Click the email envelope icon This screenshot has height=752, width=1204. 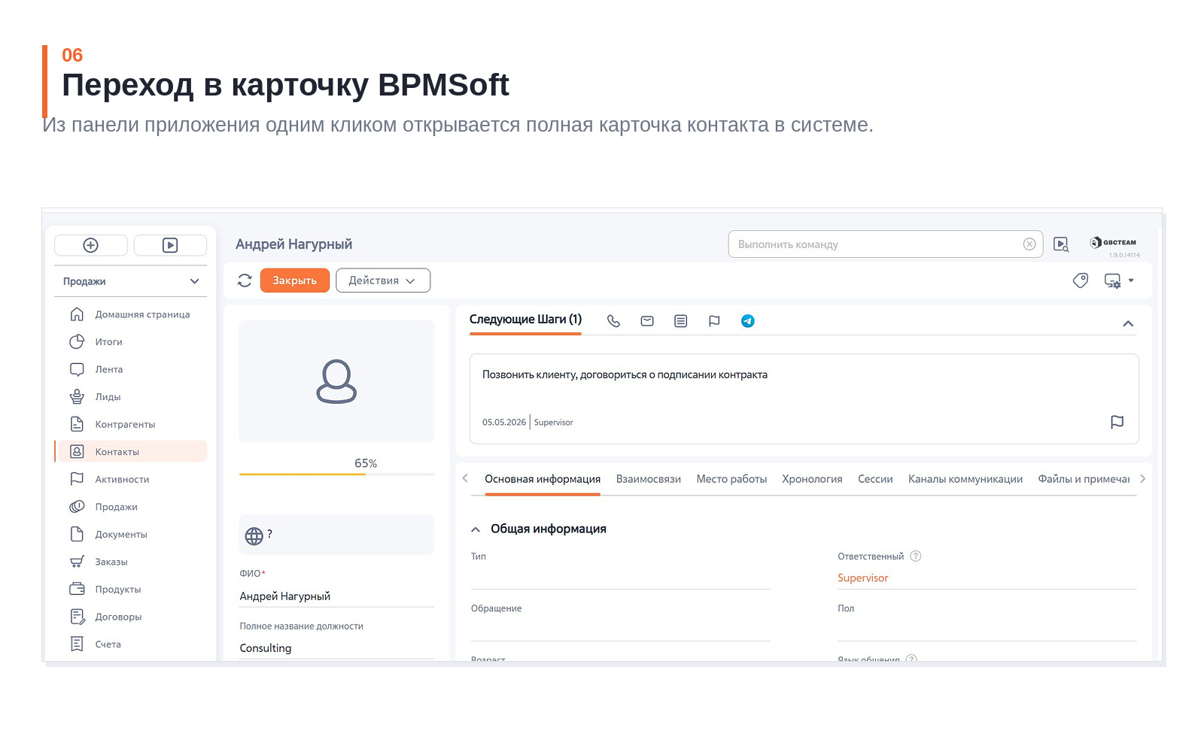coord(647,321)
